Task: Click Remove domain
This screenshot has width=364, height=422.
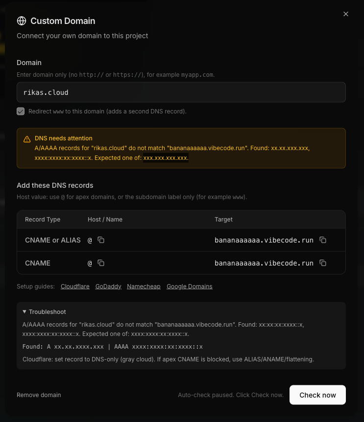Action: pyautogui.click(x=39, y=395)
